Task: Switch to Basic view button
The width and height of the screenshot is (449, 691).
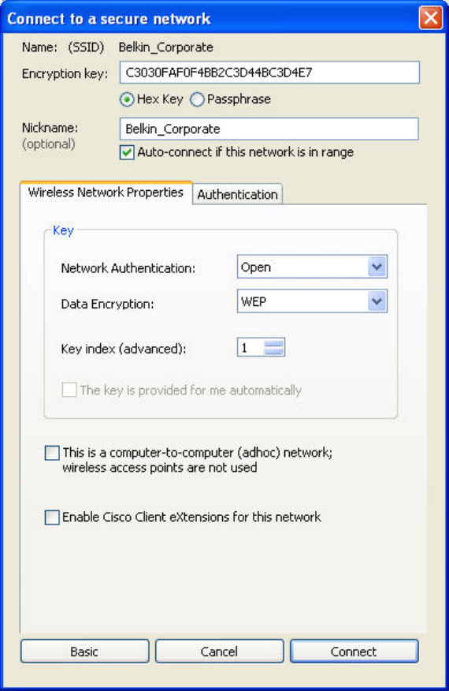Action: pos(84,652)
